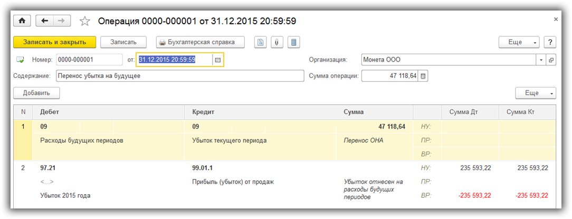Click the Содержание text field
This screenshot has width=572, height=219.
click(x=179, y=76)
